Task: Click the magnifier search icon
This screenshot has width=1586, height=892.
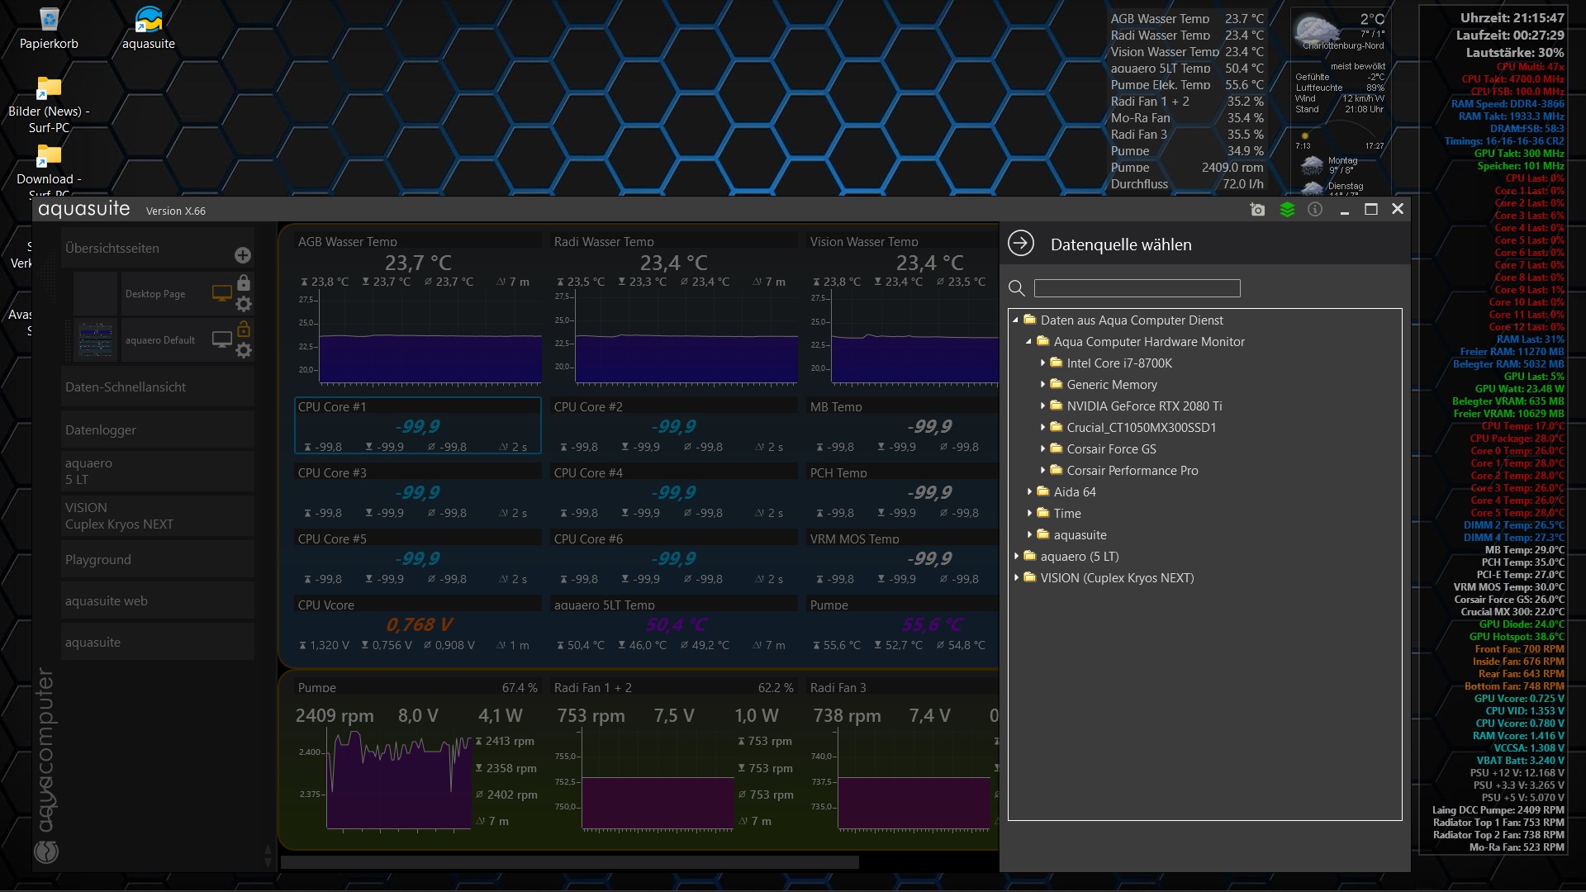Action: [x=1017, y=288]
